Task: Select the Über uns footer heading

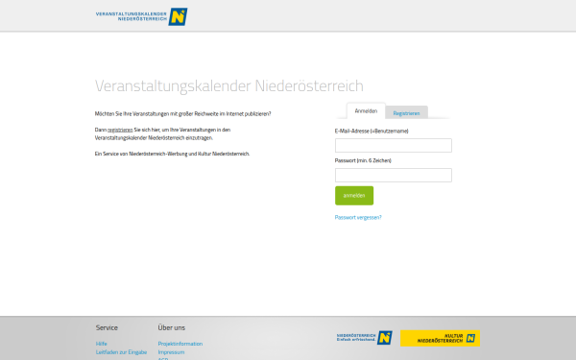Action: click(x=172, y=327)
